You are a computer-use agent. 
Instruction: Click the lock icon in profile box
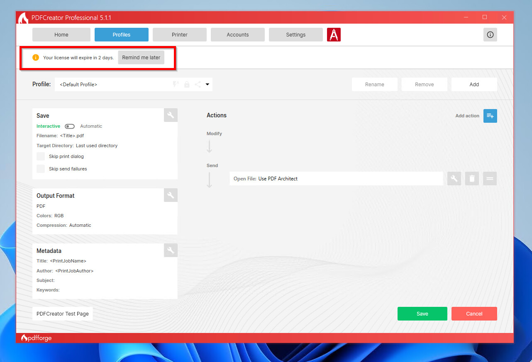187,85
